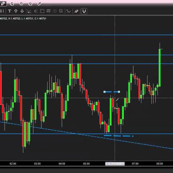Click the 05:00 time axis label
The image size is (173, 173).
coord(86,164)
